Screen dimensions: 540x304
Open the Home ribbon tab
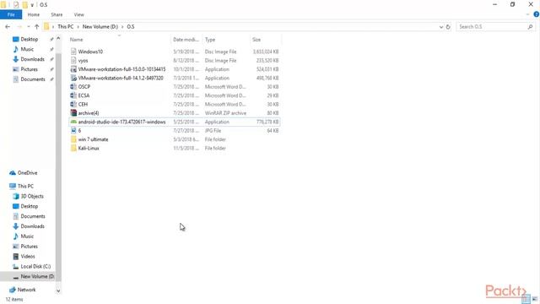(x=34, y=15)
